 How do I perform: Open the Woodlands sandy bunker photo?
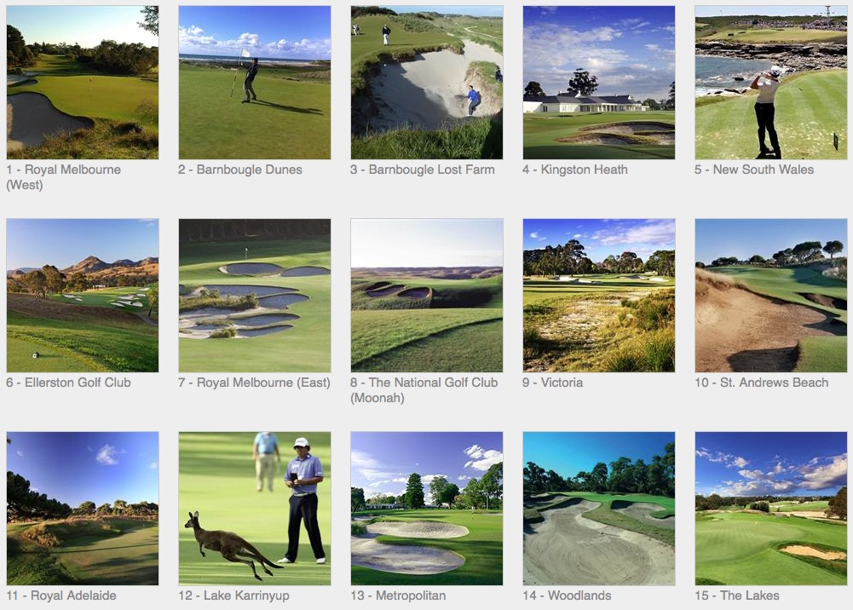[599, 509]
